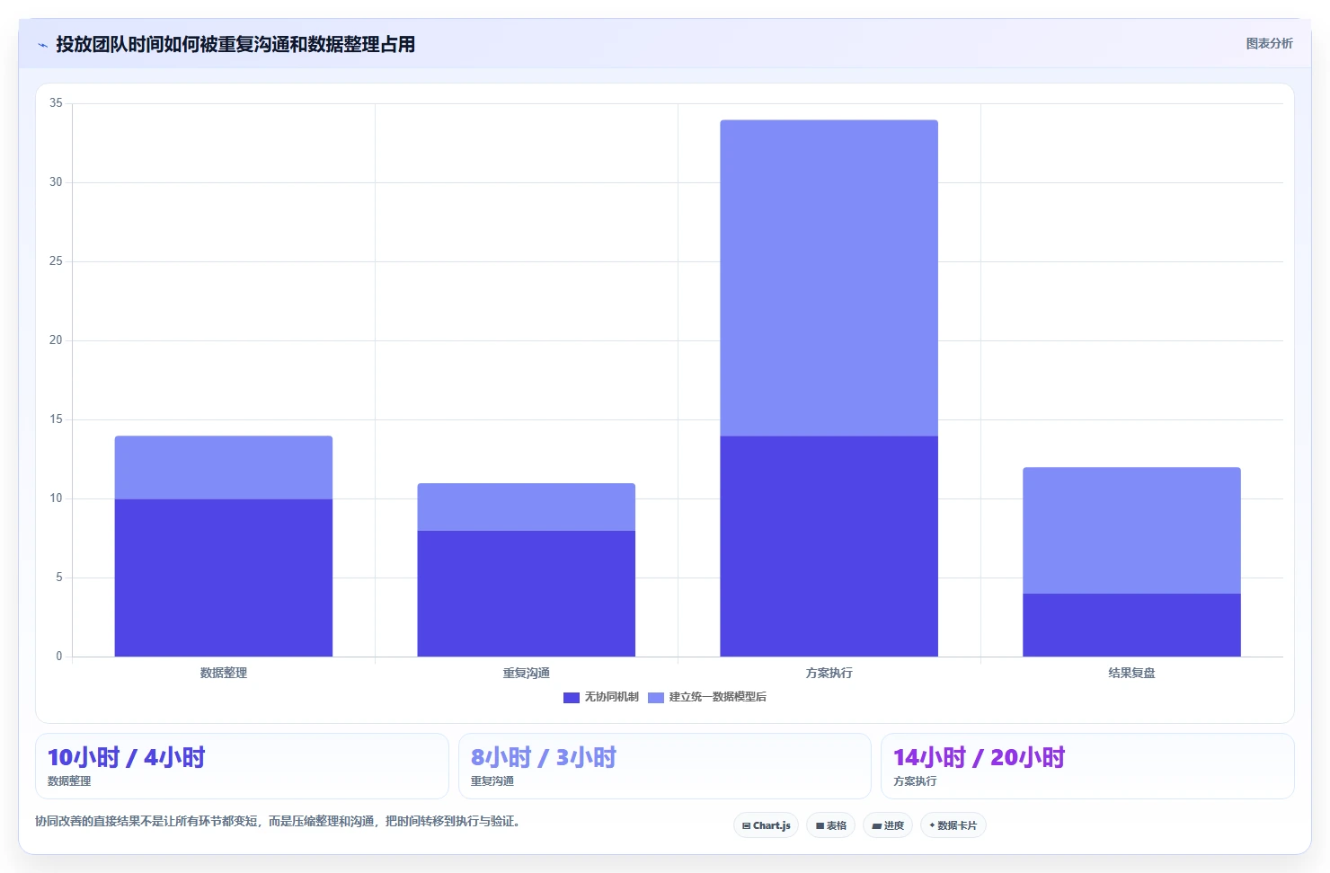
Task: Open the 8小时 / 3小时 重复沟通 card
Action: pyautogui.click(x=665, y=766)
